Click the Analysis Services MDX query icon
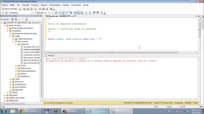This screenshot has width=204, height=114. tap(24, 9)
